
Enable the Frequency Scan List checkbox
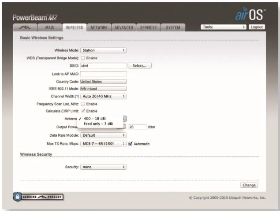point(83,104)
